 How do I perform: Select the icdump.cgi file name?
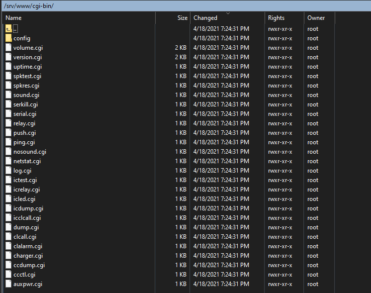point(28,209)
